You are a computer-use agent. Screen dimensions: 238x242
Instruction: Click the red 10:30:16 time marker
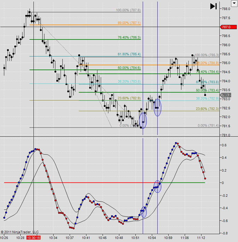33,238
